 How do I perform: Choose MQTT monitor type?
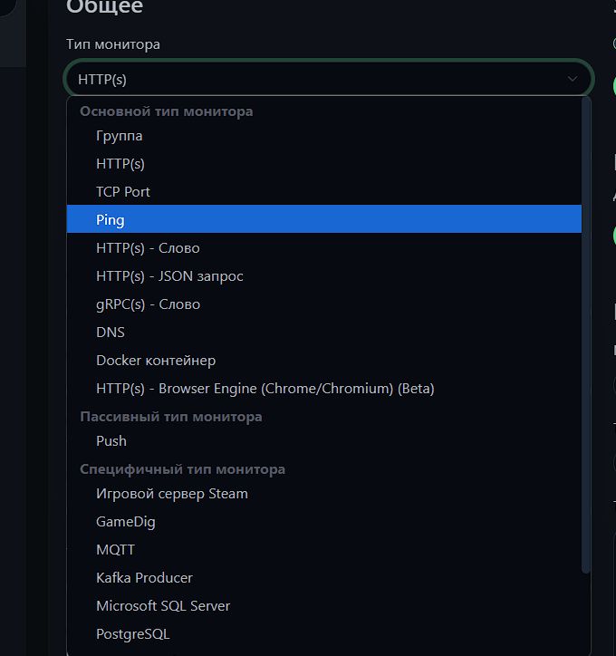(324, 550)
